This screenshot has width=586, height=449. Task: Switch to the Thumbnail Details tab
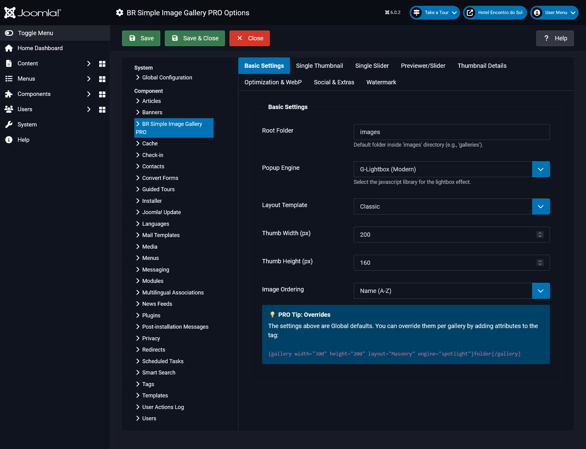[x=482, y=66]
